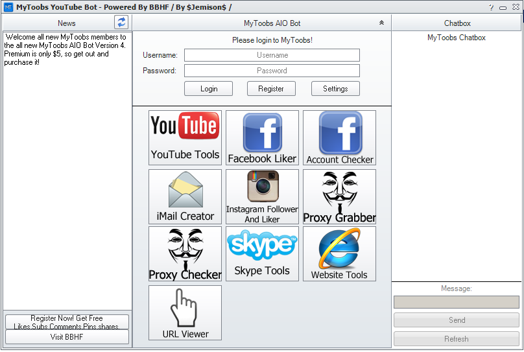Select the News panel header
This screenshot has width=524, height=352.
67,23
